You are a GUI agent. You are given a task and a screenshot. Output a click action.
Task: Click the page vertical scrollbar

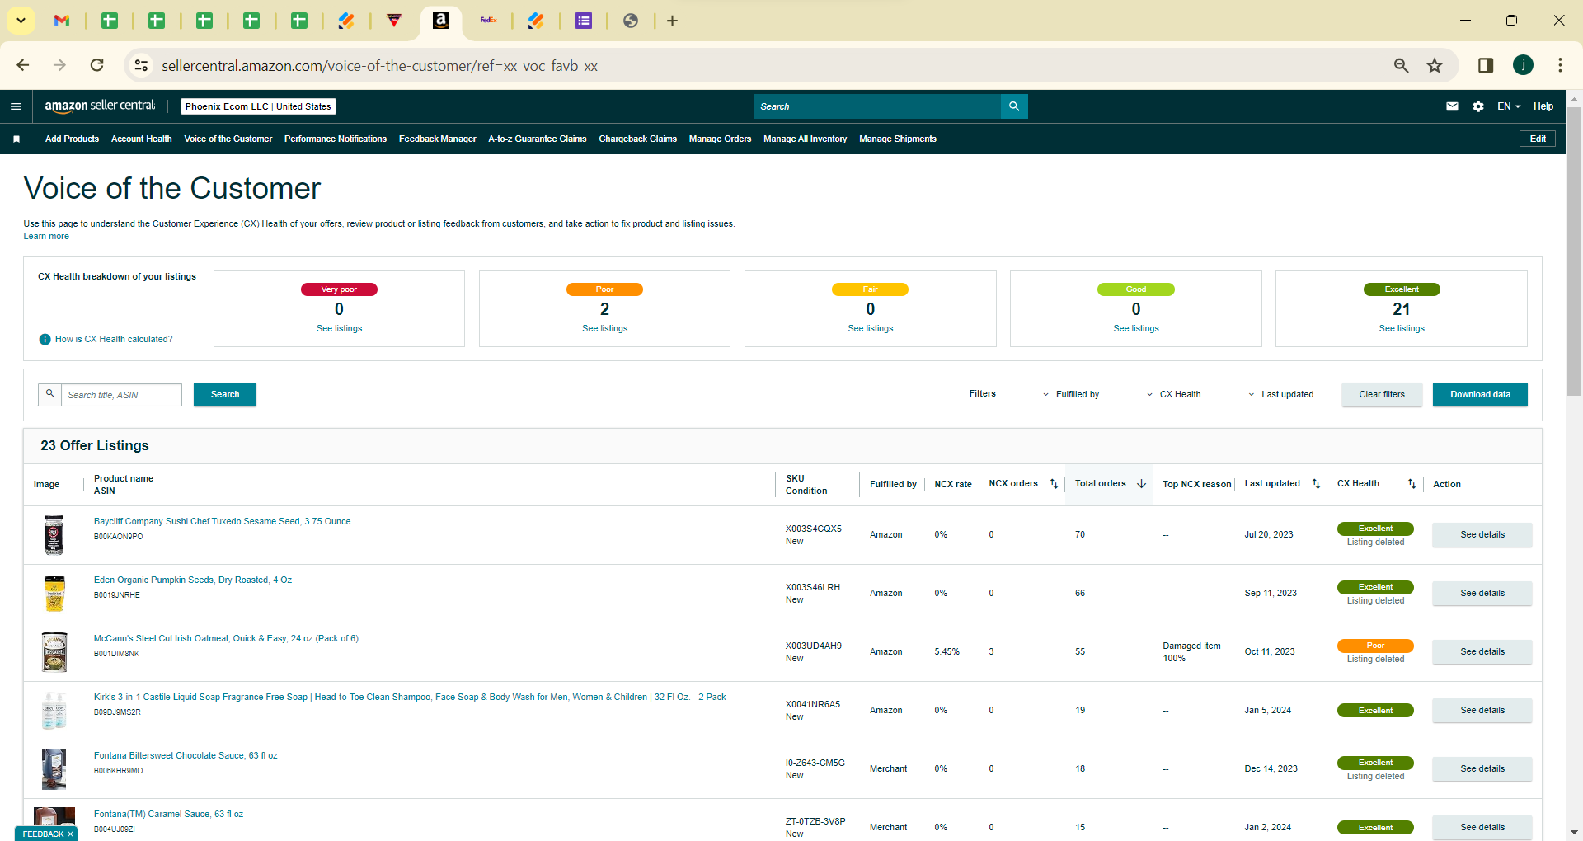(1574, 251)
